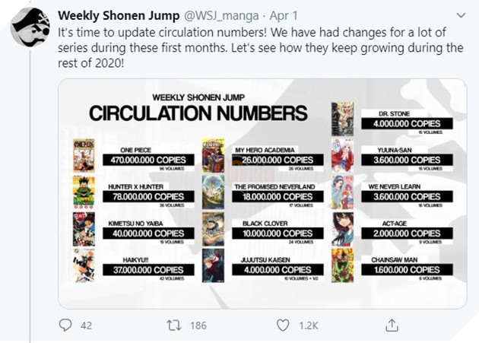
Task: Like the tweet with heart icon
Action: (283, 325)
